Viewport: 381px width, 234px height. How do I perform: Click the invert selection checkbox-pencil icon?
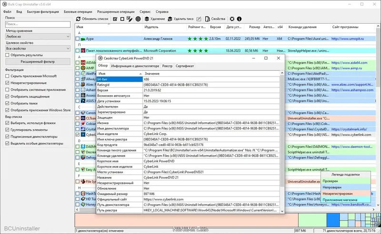tap(130, 19)
